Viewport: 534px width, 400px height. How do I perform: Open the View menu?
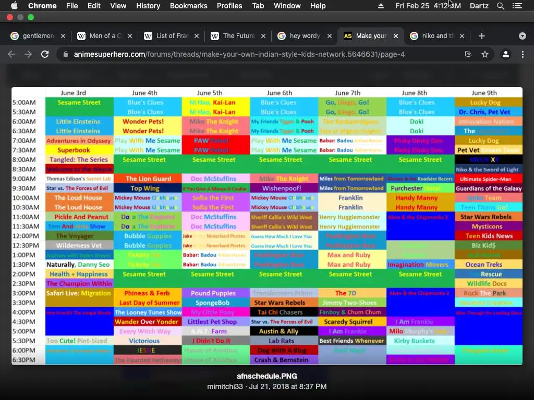[x=118, y=6]
